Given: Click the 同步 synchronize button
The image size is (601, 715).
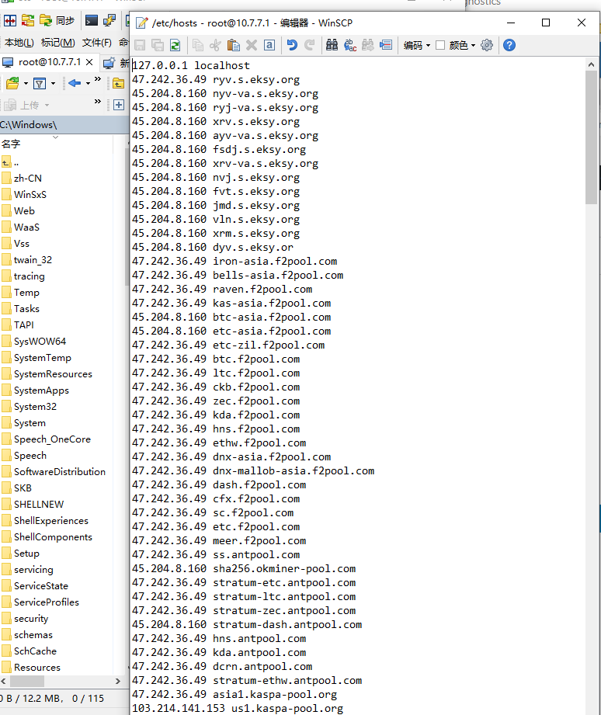Looking at the screenshot, I should [x=57, y=21].
